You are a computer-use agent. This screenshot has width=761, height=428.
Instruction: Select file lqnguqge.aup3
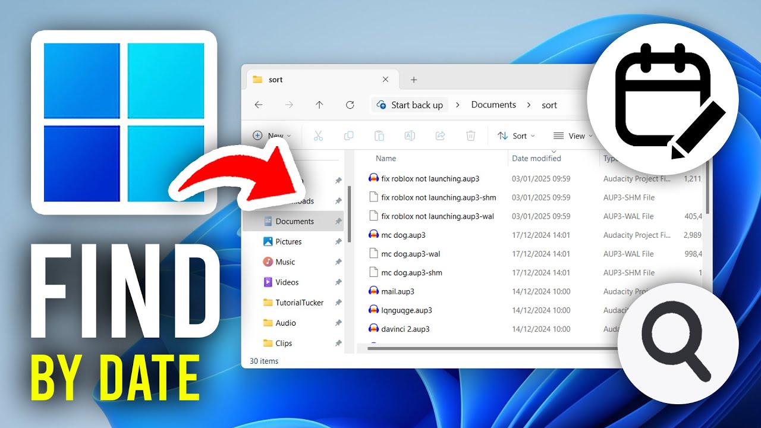click(407, 310)
